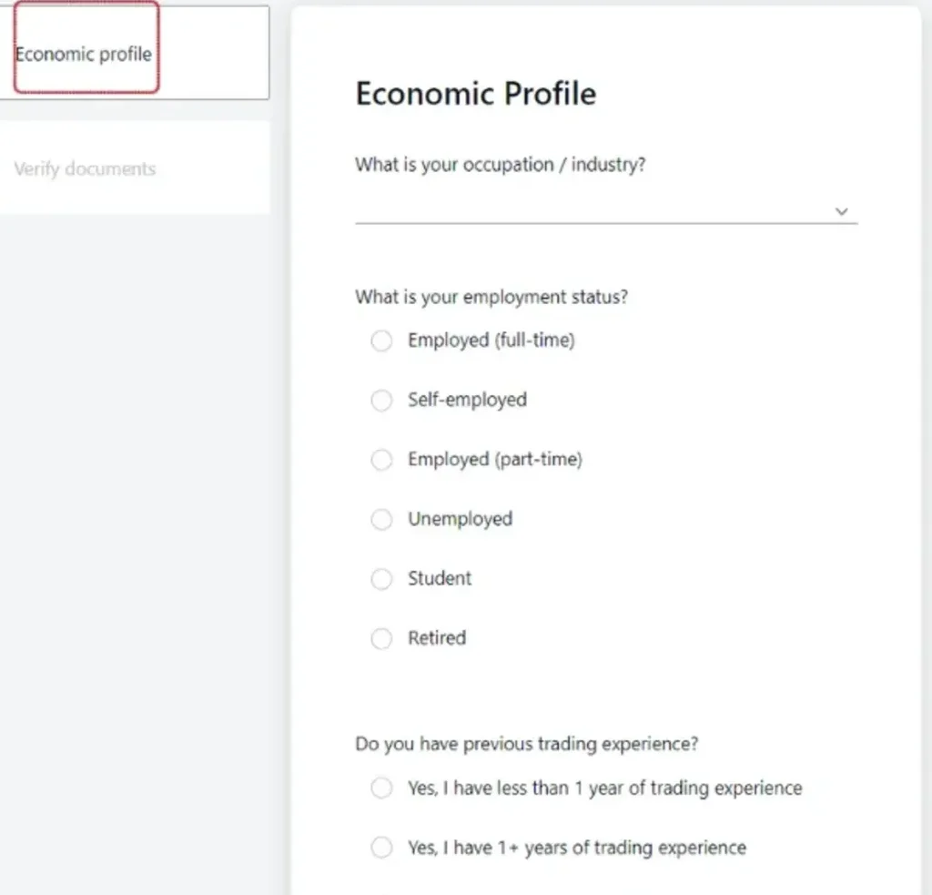Click the Verify documents sidebar label
Viewport: 932px width, 895px height.
[85, 168]
